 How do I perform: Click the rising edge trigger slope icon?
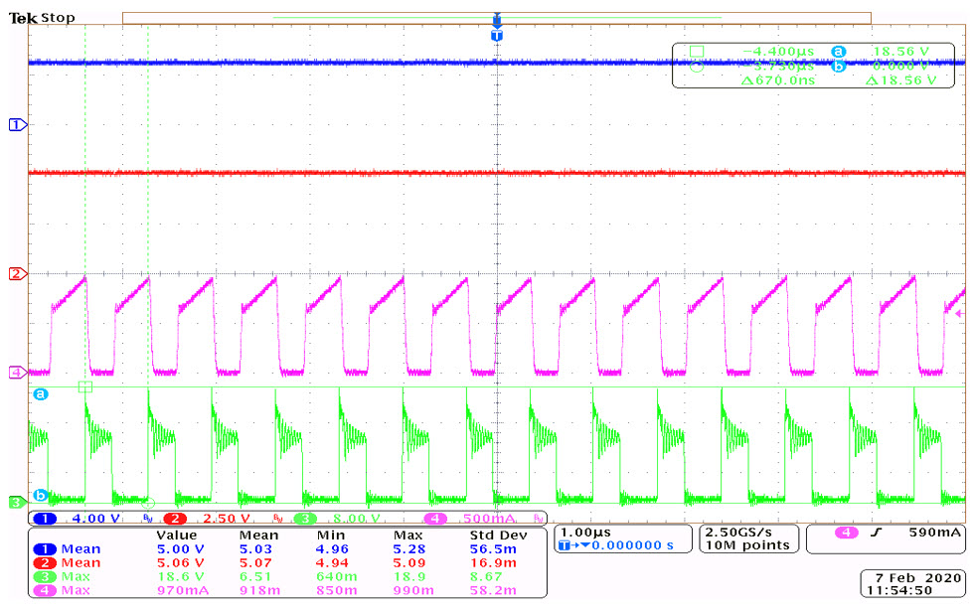(879, 534)
